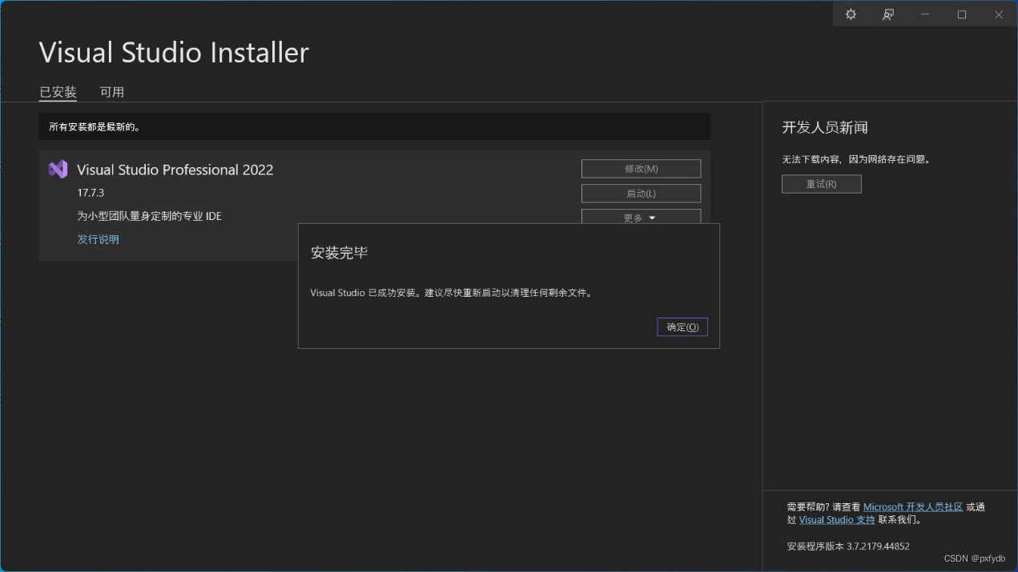Retry downloading news with 重试(R)
The height and width of the screenshot is (572, 1018).
[x=821, y=183]
